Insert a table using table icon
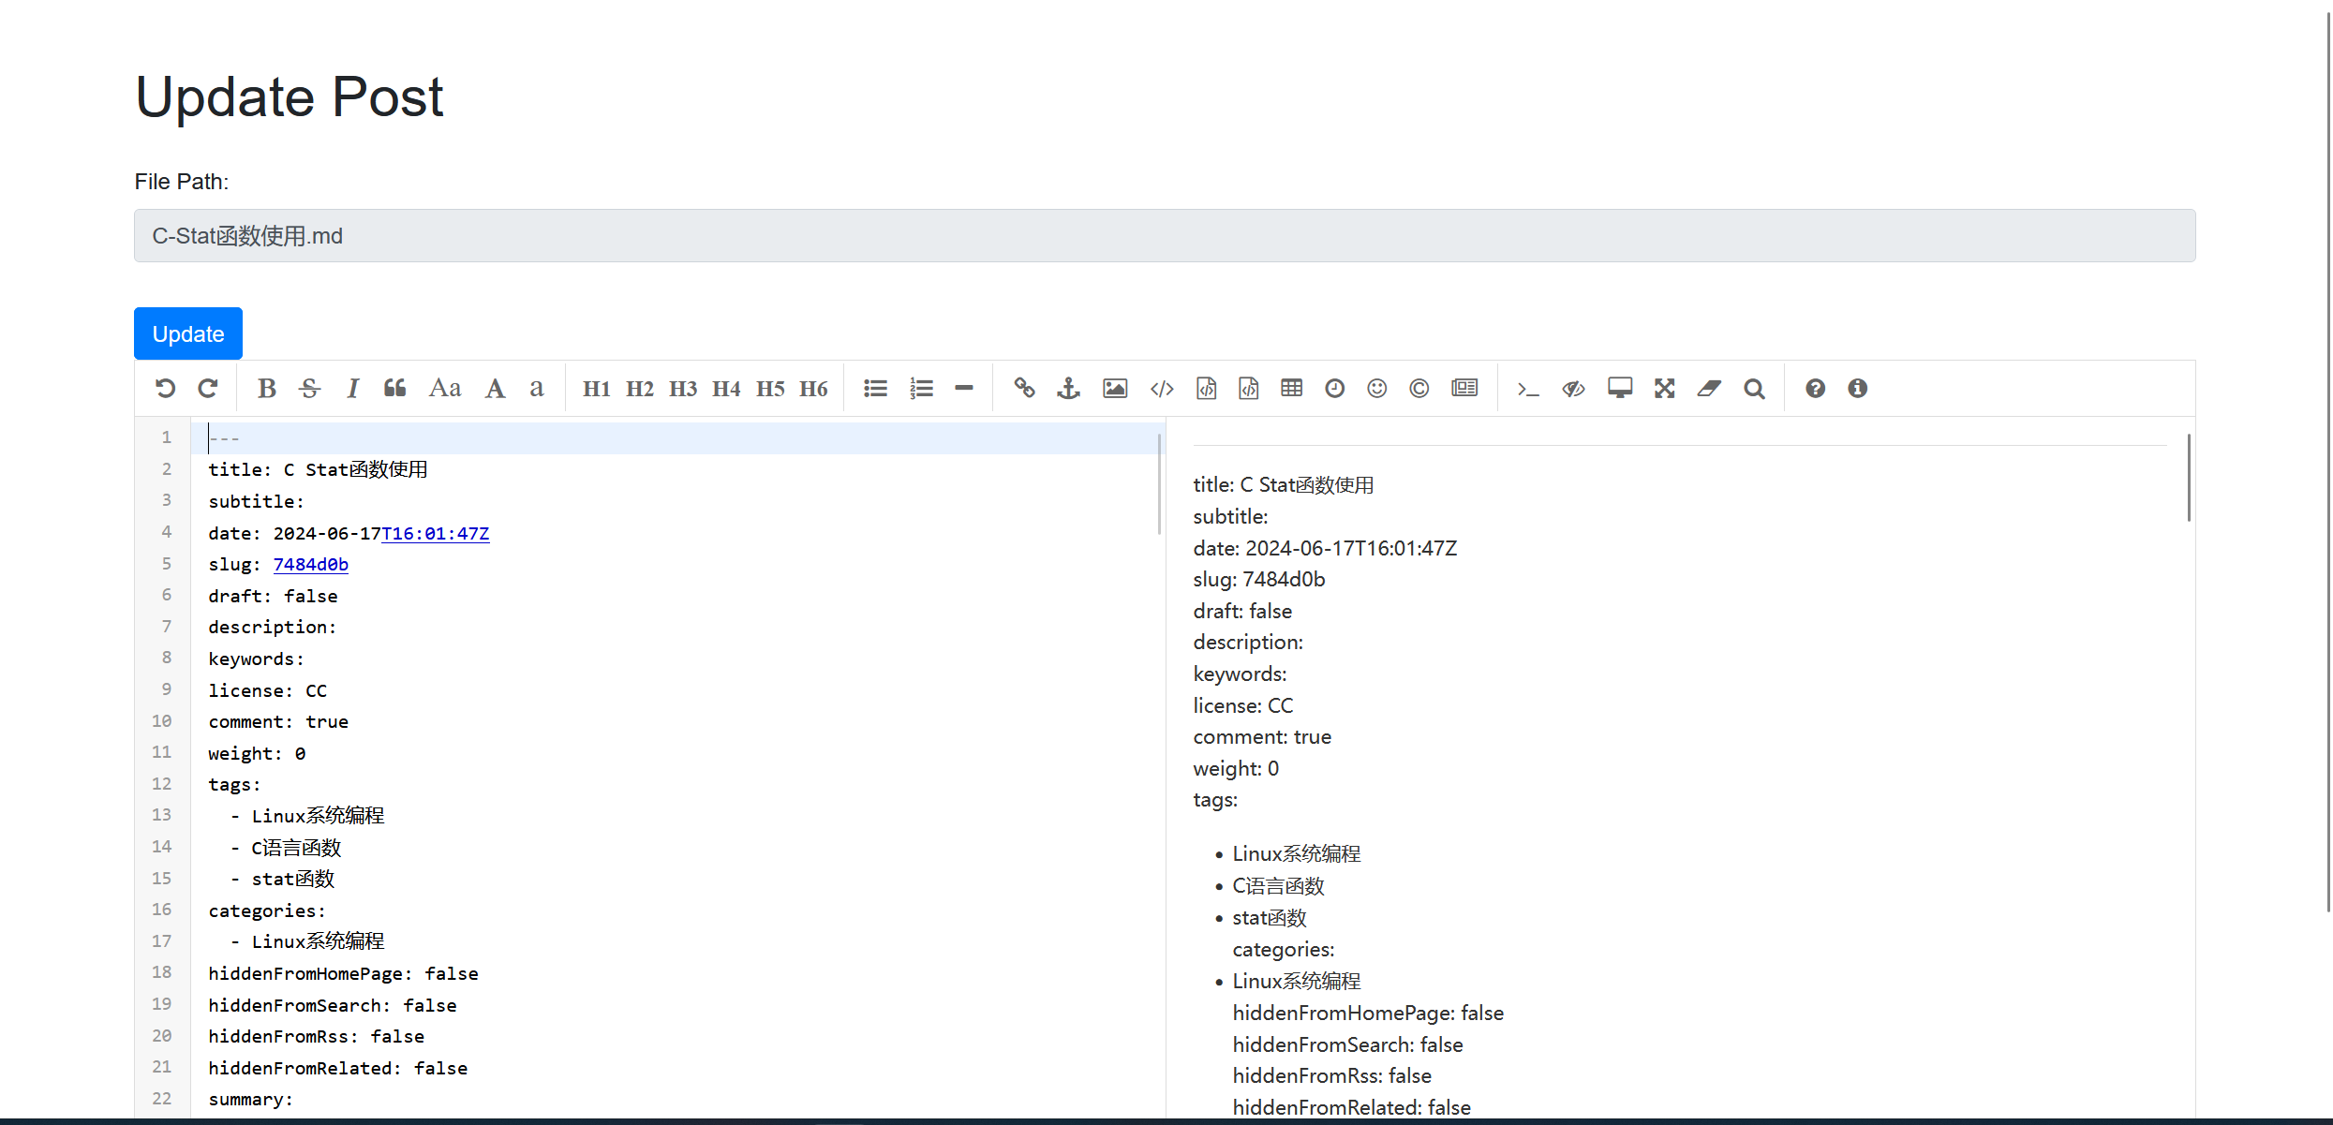2333x1125 pixels. (1292, 389)
